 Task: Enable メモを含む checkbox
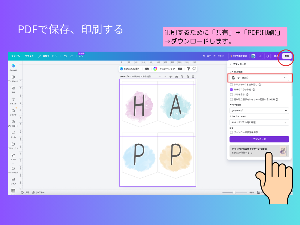tap(231, 94)
